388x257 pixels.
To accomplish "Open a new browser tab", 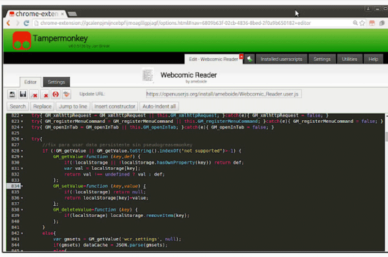I will pyautogui.click(x=72, y=14).
